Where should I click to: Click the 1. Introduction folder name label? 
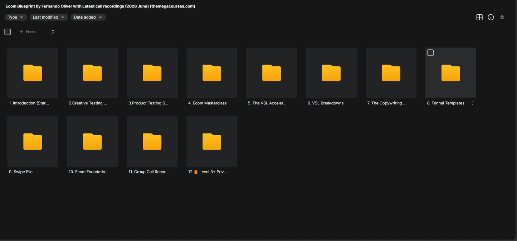click(29, 103)
